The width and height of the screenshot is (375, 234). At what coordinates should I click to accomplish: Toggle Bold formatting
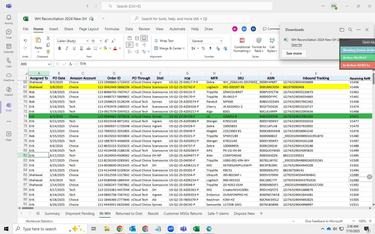point(60,48)
